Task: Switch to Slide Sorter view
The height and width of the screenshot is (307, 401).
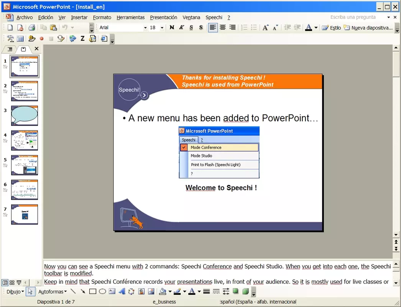Action: 12,282
